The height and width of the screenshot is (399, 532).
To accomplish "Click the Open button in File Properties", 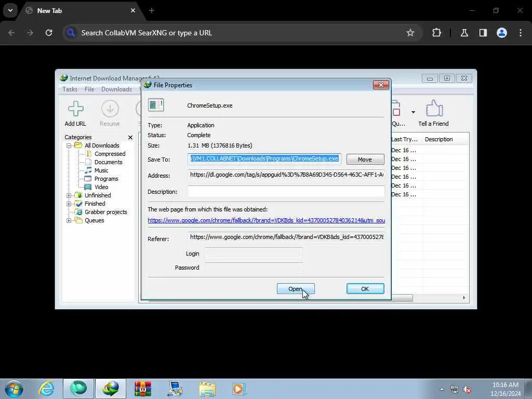I will [x=296, y=289].
